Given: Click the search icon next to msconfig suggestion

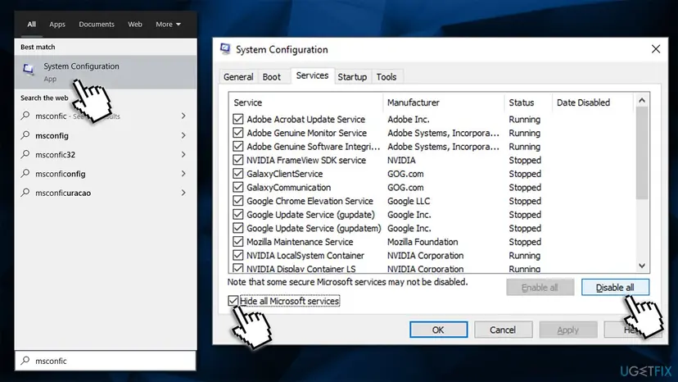Looking at the screenshot, I should pyautogui.click(x=25, y=135).
